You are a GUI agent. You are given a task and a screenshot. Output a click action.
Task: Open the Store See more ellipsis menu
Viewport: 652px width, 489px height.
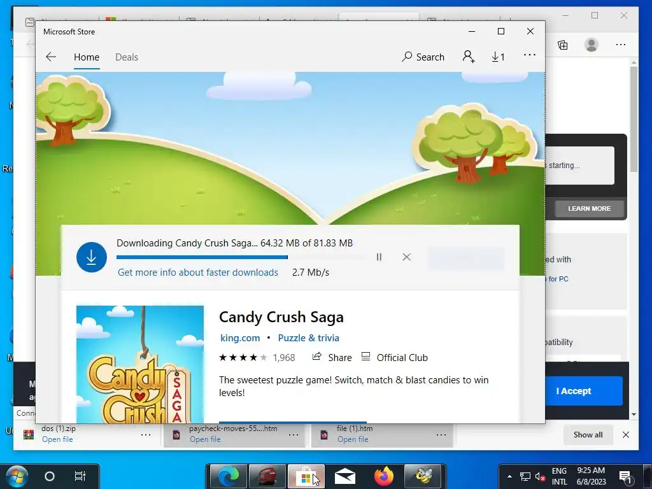[529, 55]
